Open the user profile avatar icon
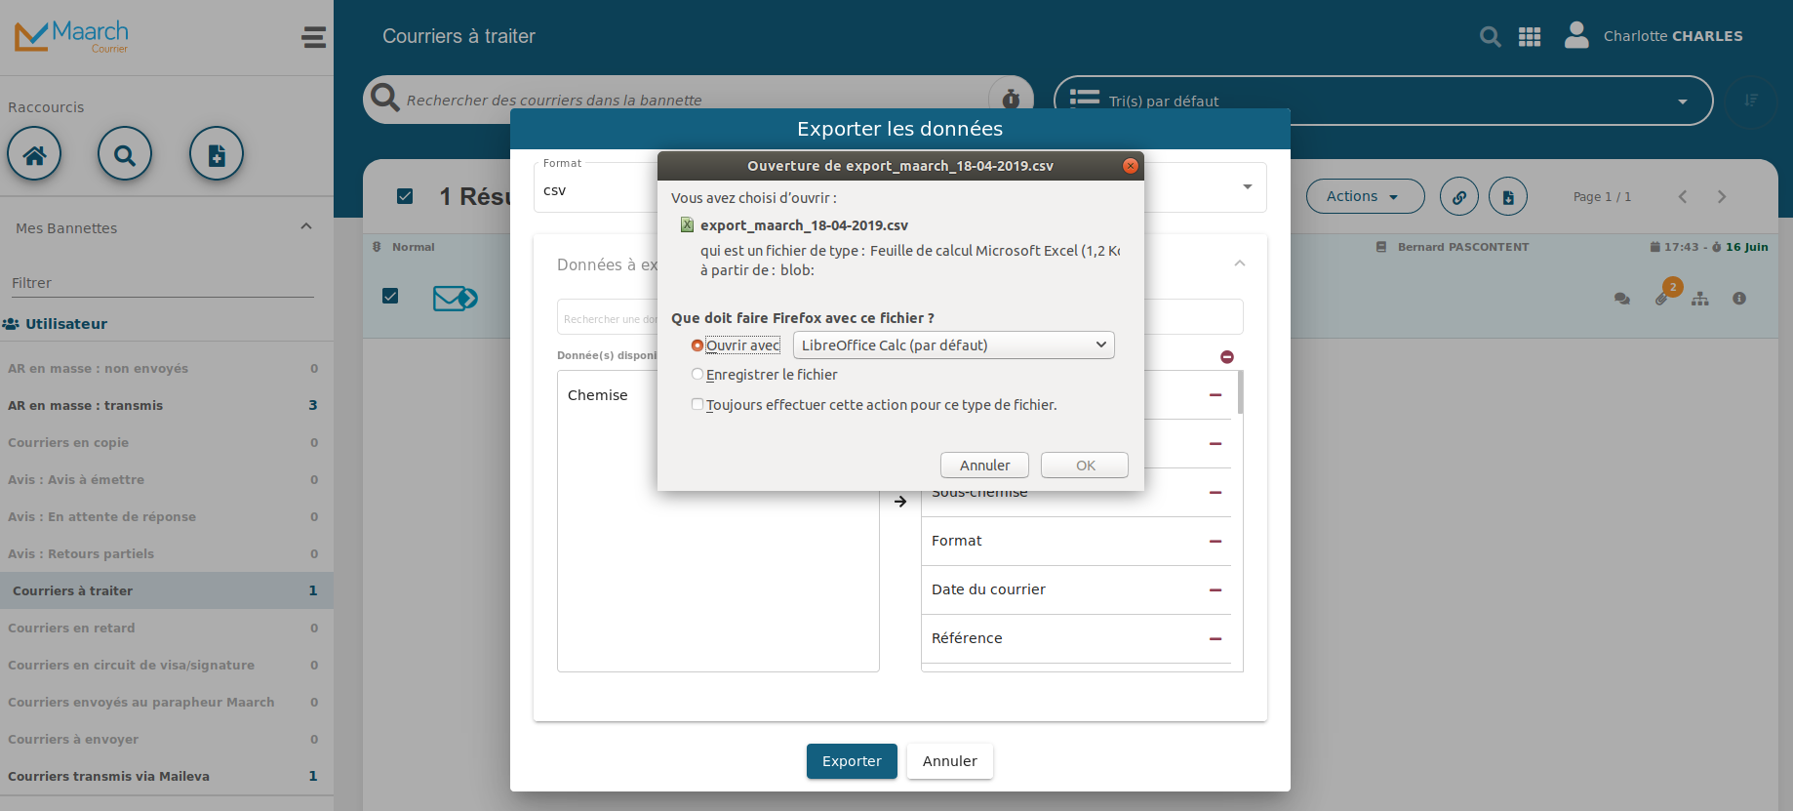The image size is (1793, 811). [1576, 35]
